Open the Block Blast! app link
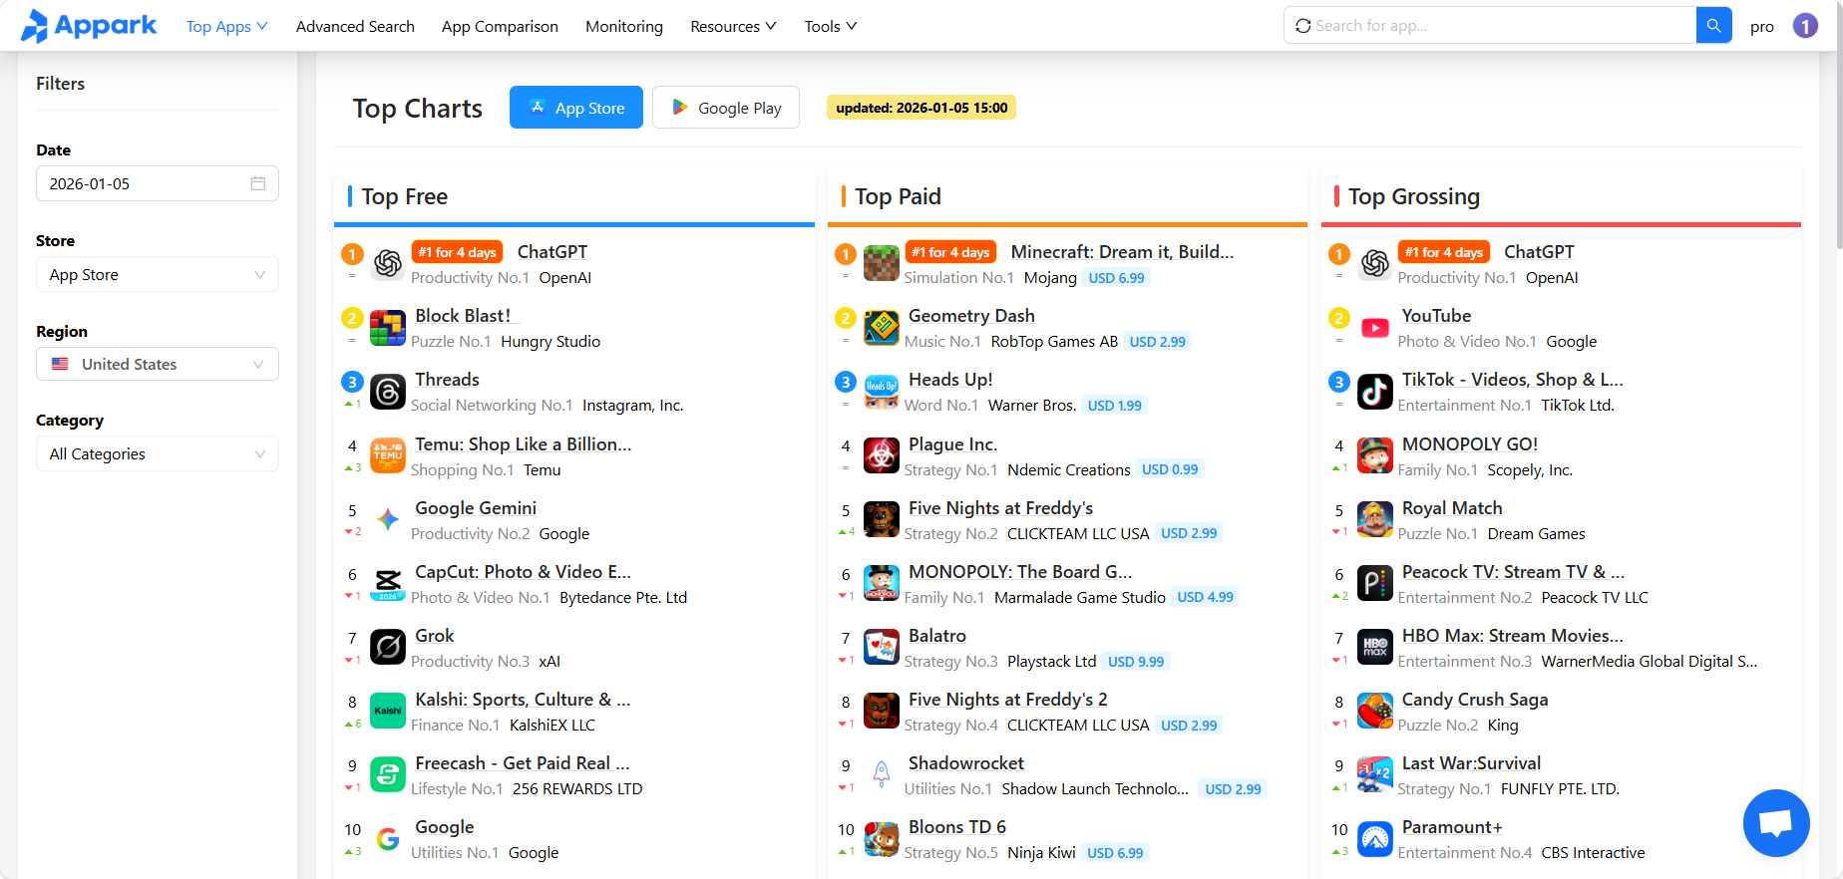Image resolution: width=1843 pixels, height=879 pixels. click(x=463, y=316)
